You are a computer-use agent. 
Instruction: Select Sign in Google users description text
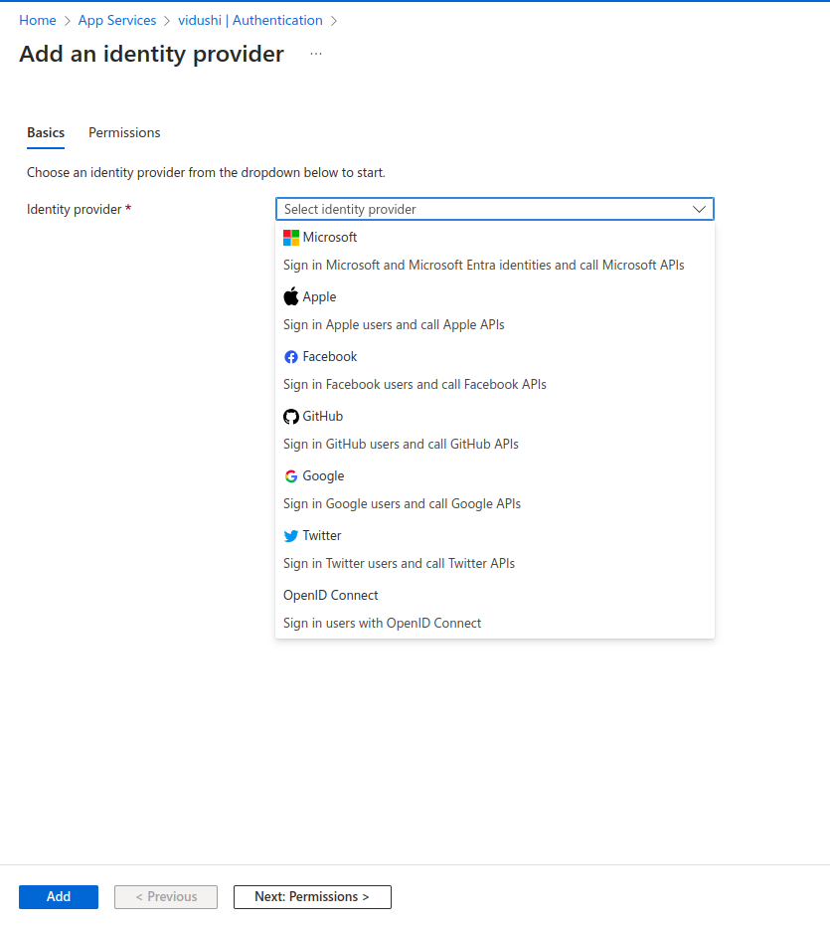click(x=402, y=503)
